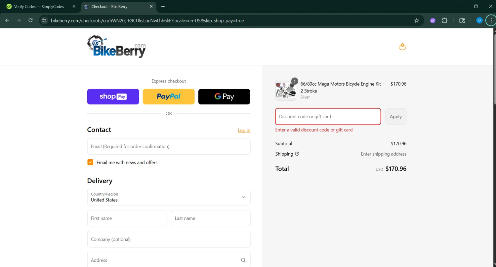Screen dimensions: 496x267
Task: Click the BikeBerry logo
Action: [116, 47]
